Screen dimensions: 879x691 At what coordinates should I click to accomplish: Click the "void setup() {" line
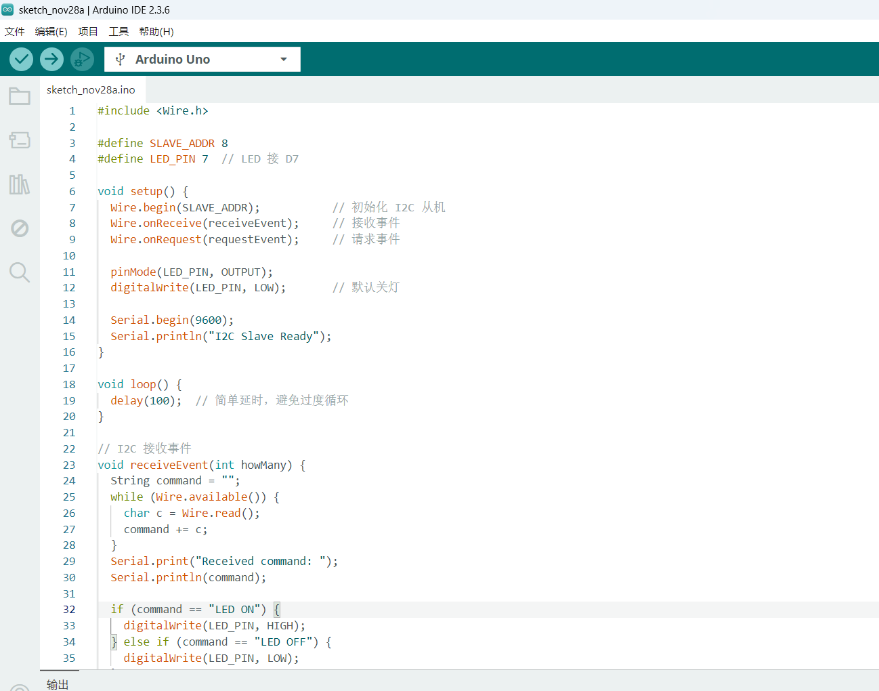click(x=143, y=192)
